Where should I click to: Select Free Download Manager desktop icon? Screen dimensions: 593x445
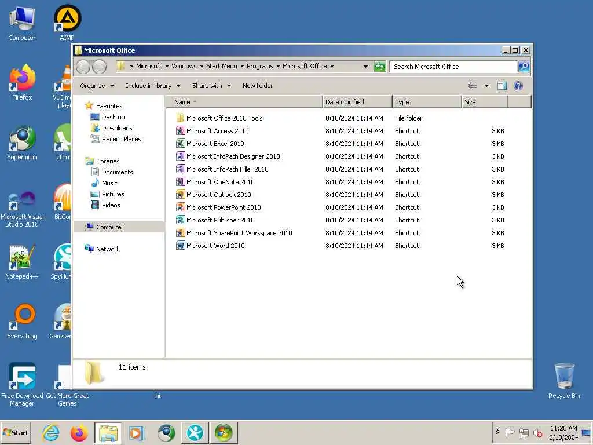tap(22, 385)
